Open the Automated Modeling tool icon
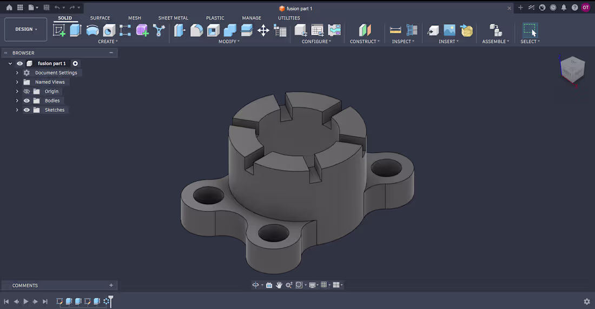 (x=159, y=30)
